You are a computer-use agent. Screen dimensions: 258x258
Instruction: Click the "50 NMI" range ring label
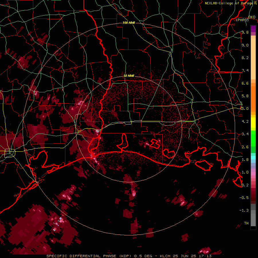click(x=129, y=76)
